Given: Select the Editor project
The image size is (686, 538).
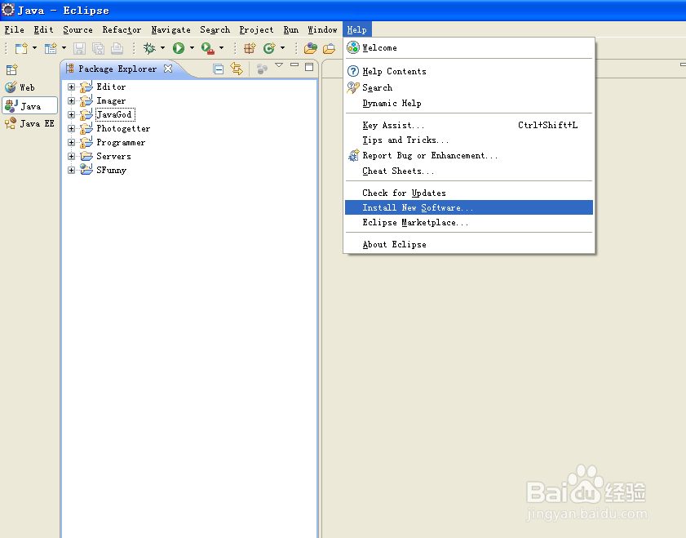Looking at the screenshot, I should pos(111,87).
